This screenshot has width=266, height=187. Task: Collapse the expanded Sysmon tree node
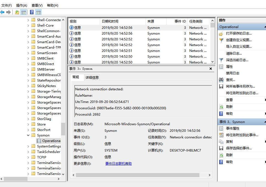[28, 135]
